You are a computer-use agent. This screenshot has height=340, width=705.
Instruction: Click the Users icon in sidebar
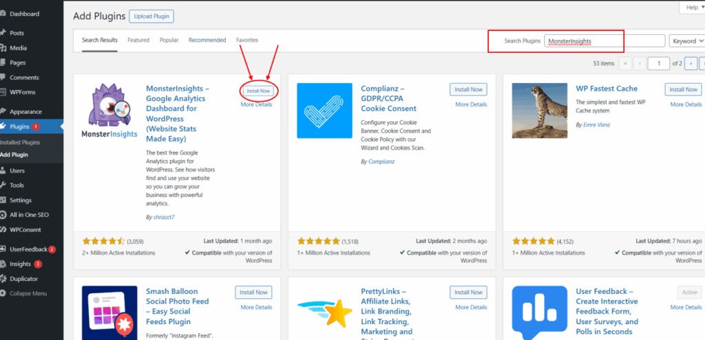pos(3,170)
